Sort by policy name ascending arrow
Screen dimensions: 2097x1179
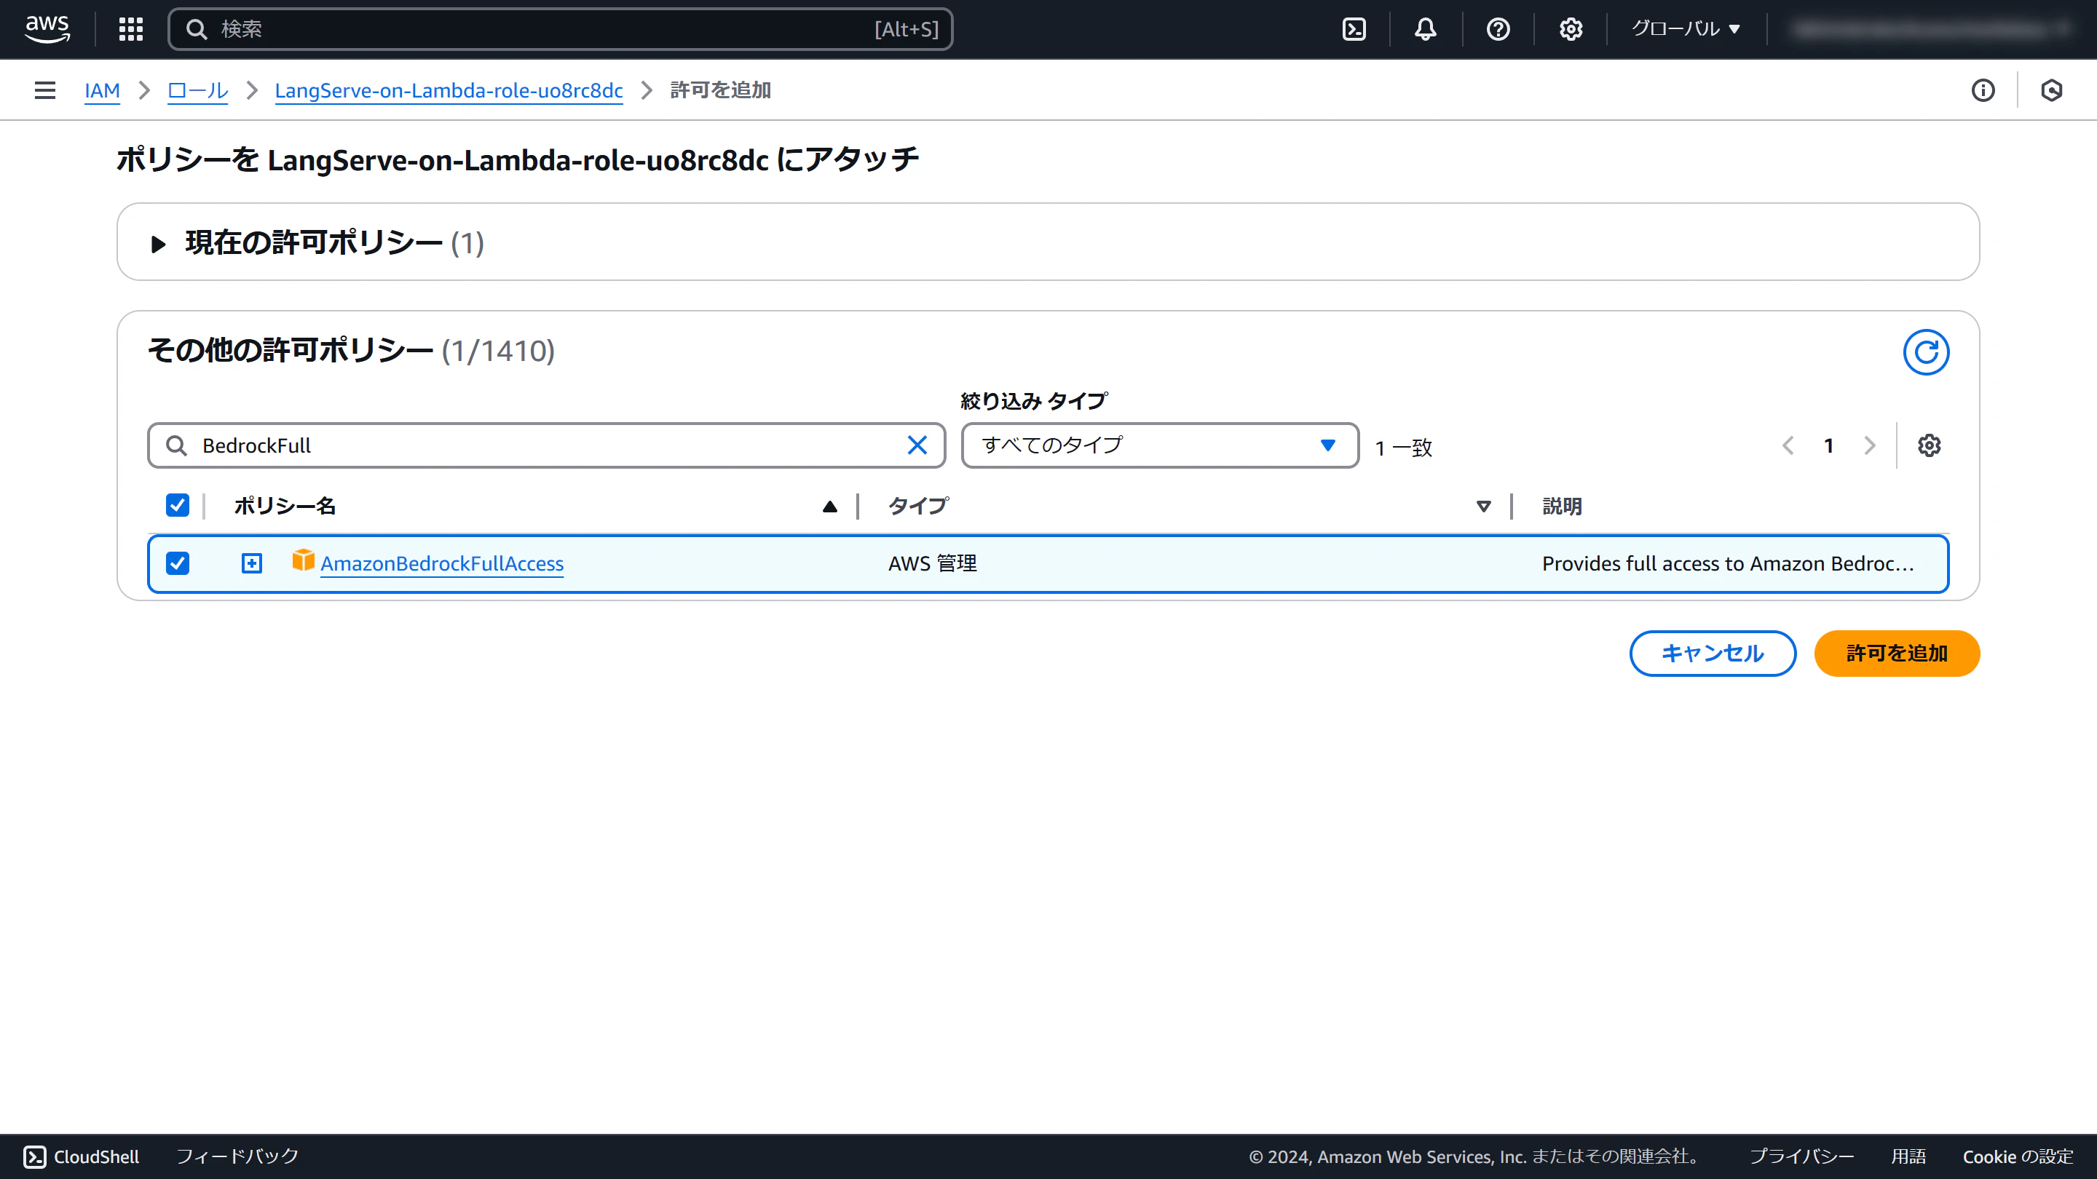point(829,506)
